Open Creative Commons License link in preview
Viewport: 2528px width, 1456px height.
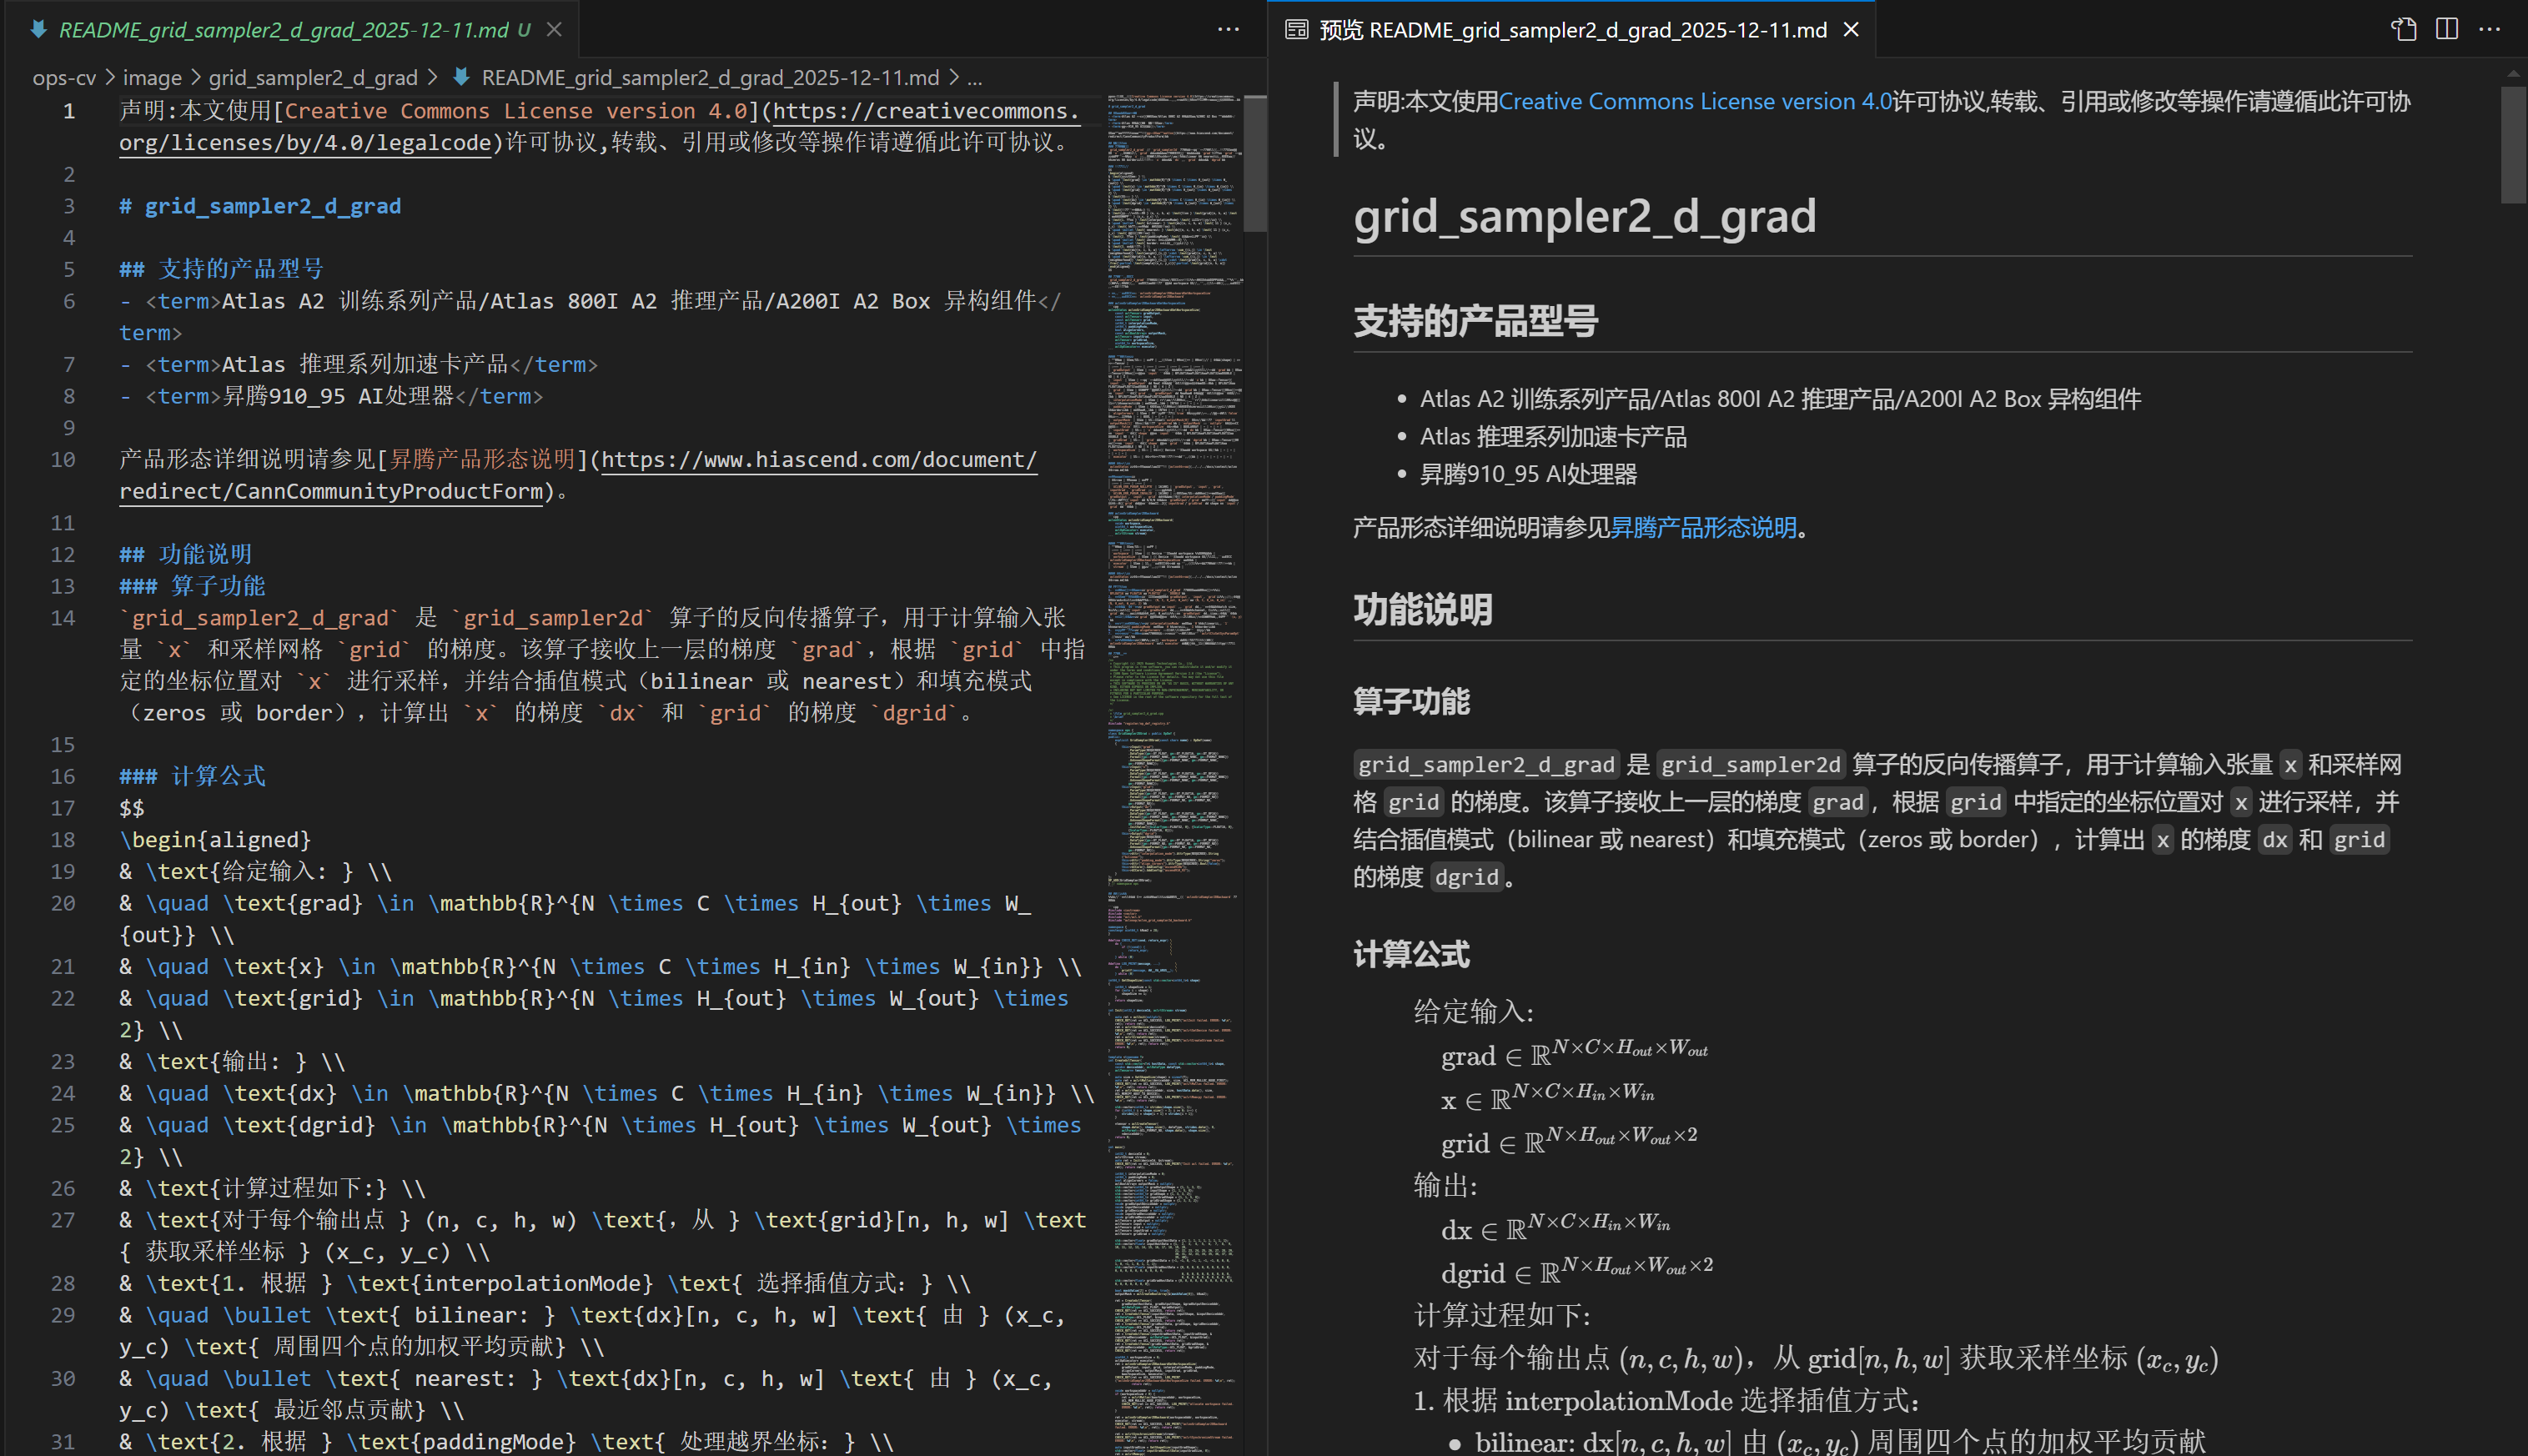(x=1694, y=101)
